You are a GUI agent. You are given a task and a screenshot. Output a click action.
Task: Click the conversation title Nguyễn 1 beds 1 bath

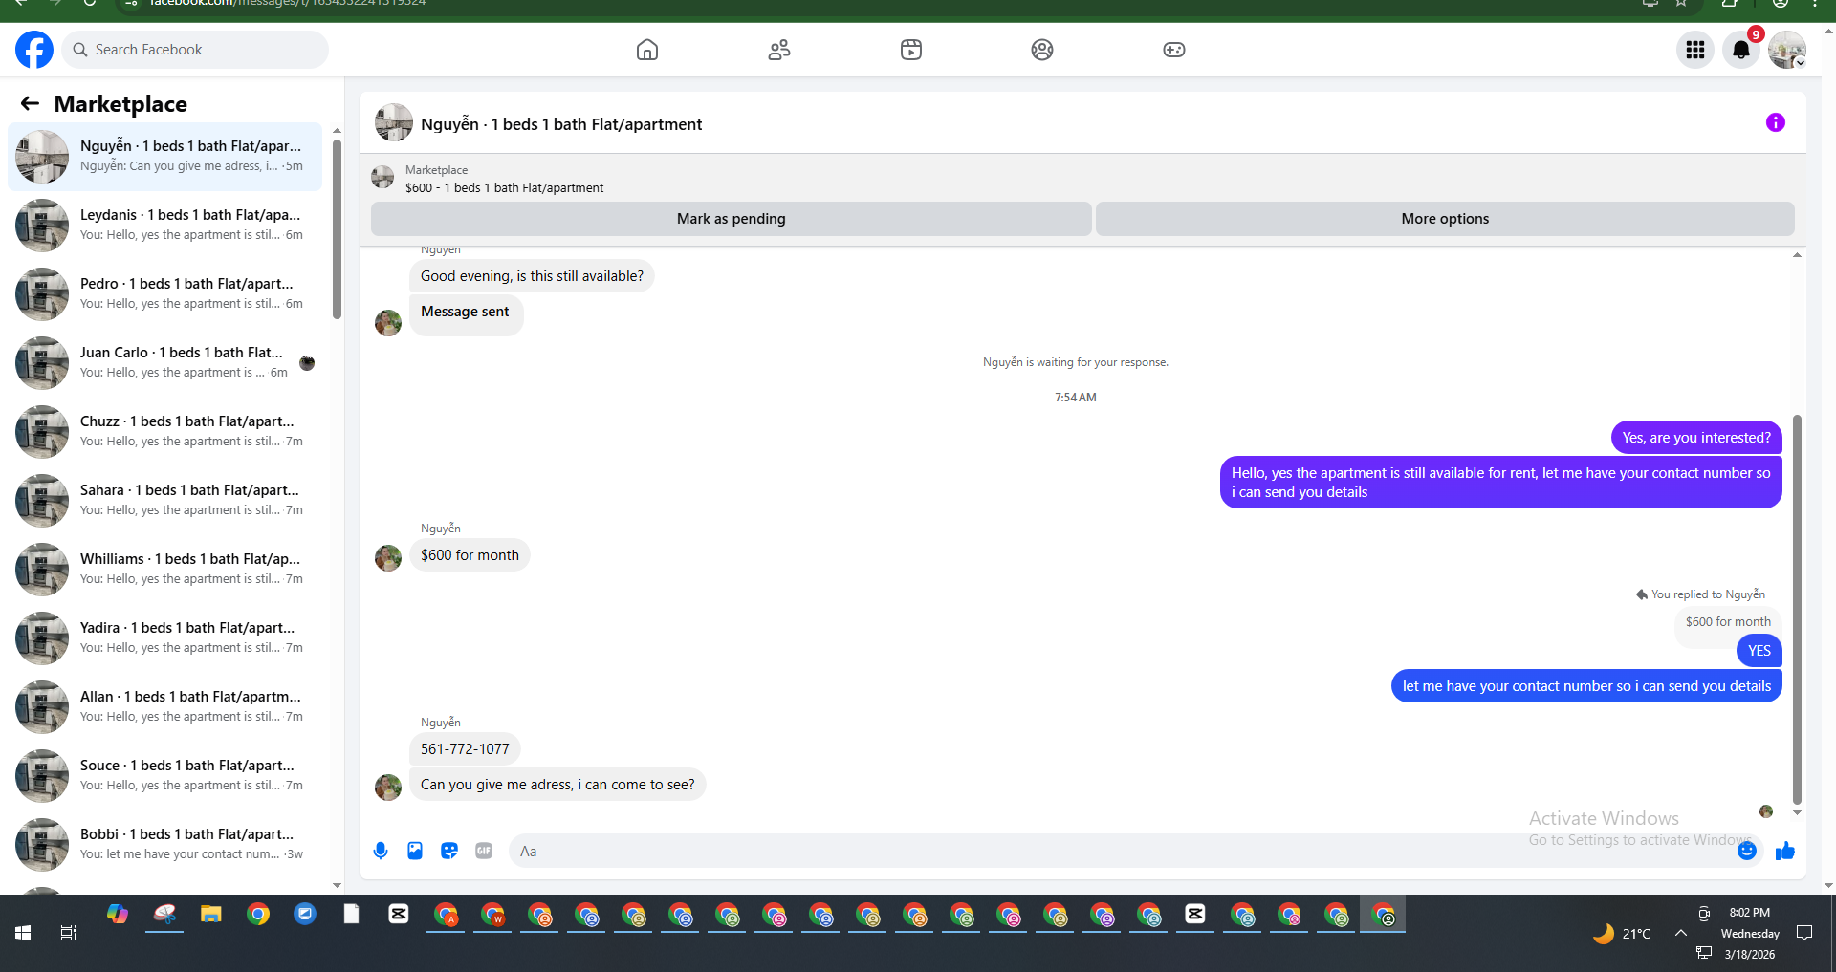[x=561, y=124]
